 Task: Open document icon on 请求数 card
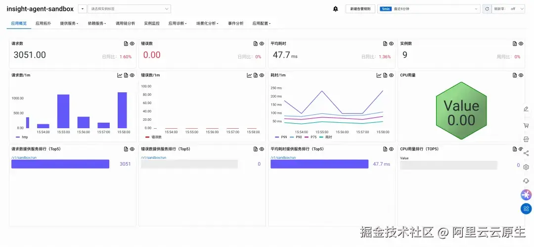(x=126, y=43)
